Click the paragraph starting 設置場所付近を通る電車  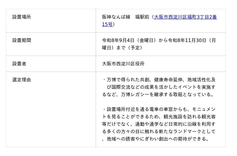159,124
